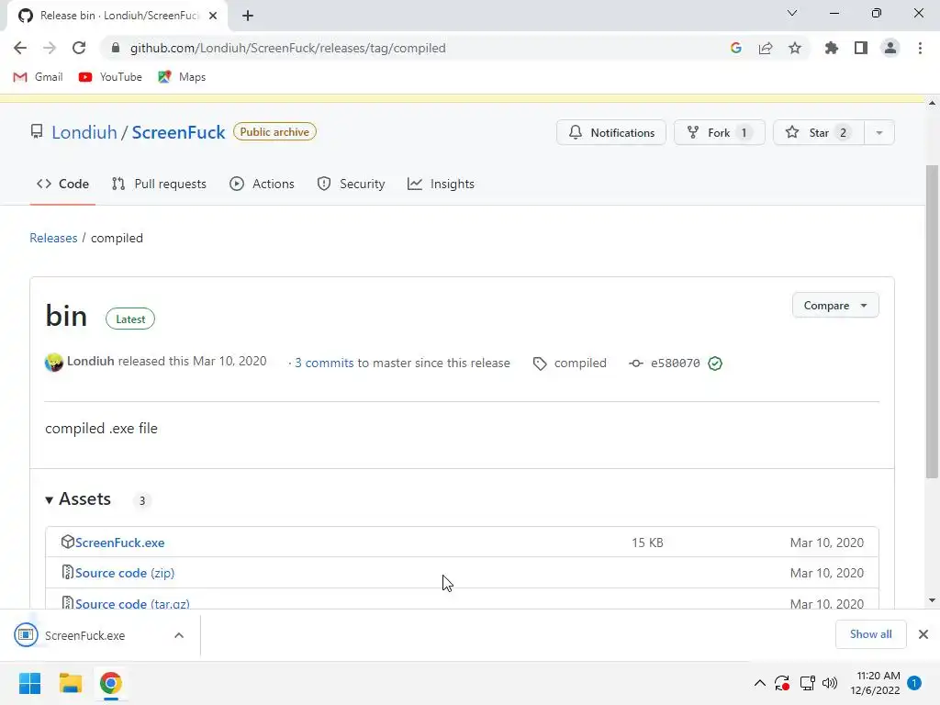Open the notification badge in the taskbar
Screen dimensions: 940x705
coord(914,683)
